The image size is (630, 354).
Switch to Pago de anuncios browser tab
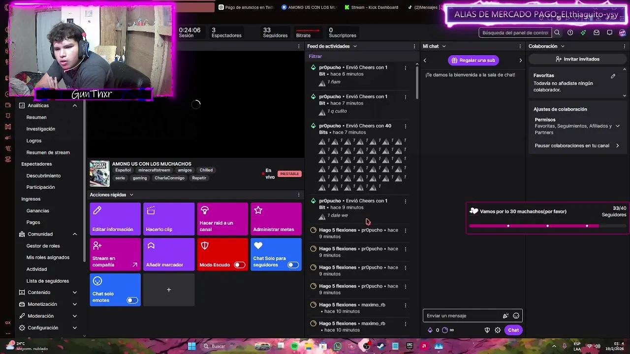point(246,7)
